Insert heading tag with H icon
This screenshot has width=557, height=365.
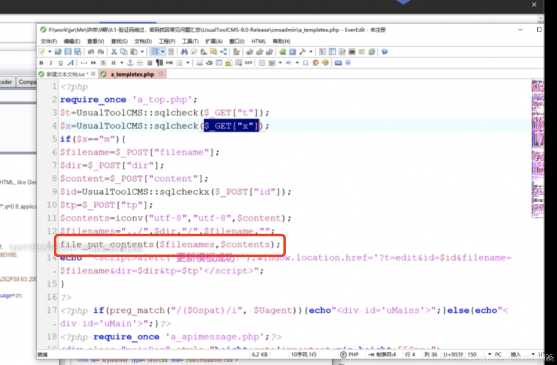(113, 63)
